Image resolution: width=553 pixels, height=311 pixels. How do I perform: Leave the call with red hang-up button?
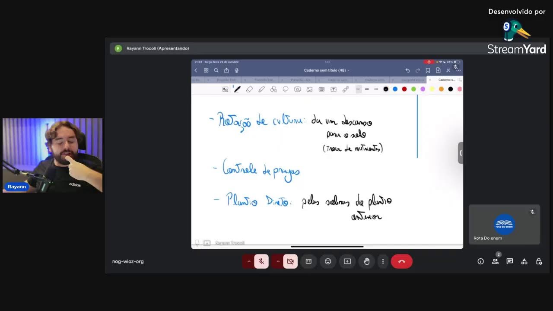(x=402, y=261)
